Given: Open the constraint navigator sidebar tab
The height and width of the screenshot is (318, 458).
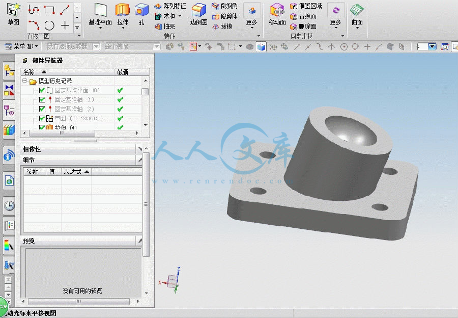Looking at the screenshot, I should point(9,90).
